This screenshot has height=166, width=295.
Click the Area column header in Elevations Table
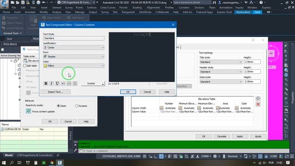tap(225, 103)
